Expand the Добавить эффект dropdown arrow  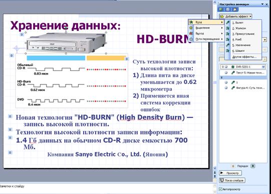click(250, 16)
